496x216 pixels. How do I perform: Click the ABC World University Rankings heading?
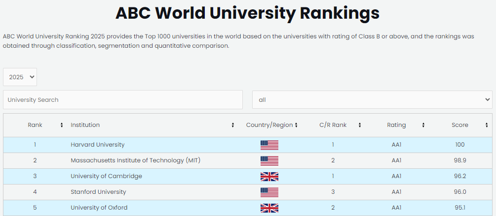[x=247, y=13]
